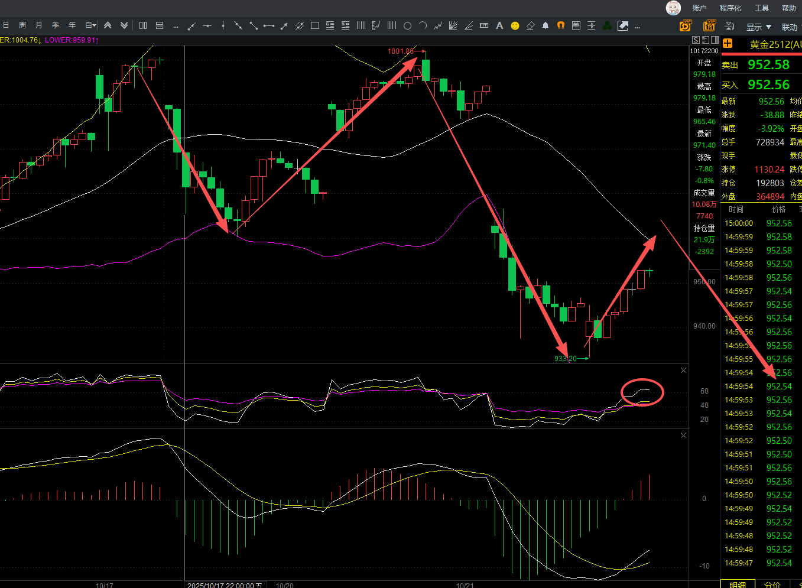Toggle the S button above price axis

[x=696, y=40]
